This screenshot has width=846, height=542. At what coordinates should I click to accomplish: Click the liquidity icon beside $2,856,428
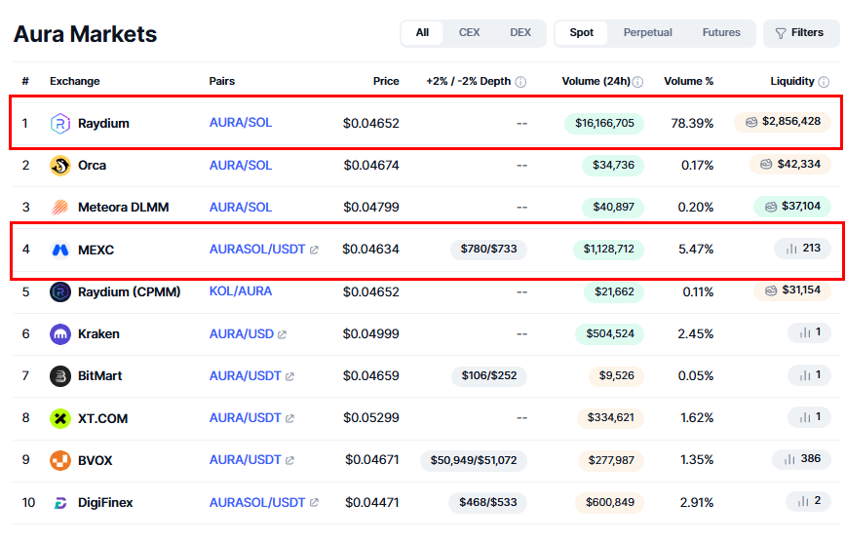pyautogui.click(x=751, y=122)
